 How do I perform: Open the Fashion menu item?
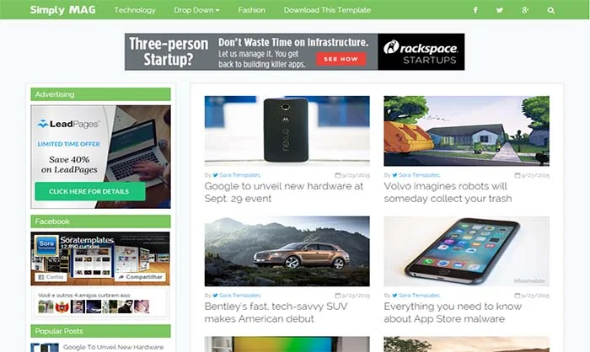[251, 10]
